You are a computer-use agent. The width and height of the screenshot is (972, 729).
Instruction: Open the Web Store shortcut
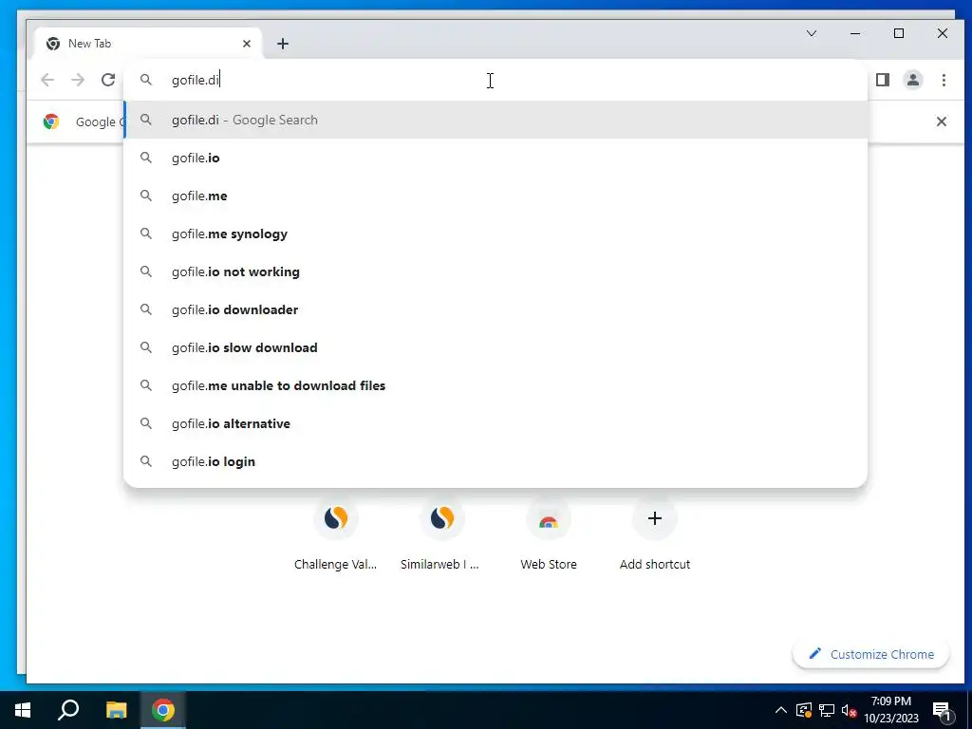pyautogui.click(x=548, y=534)
